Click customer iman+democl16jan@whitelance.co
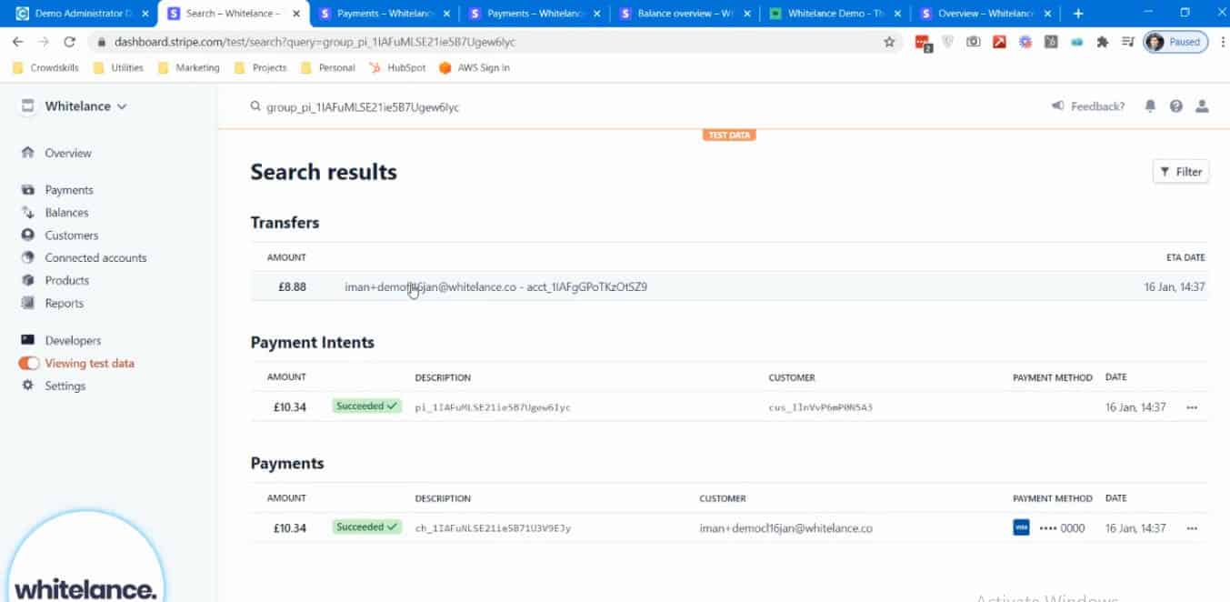Image resolution: width=1230 pixels, height=602 pixels. [785, 528]
